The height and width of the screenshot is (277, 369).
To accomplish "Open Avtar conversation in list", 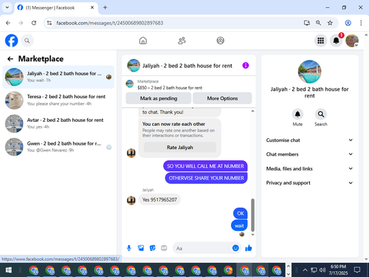I will pyautogui.click(x=58, y=123).
